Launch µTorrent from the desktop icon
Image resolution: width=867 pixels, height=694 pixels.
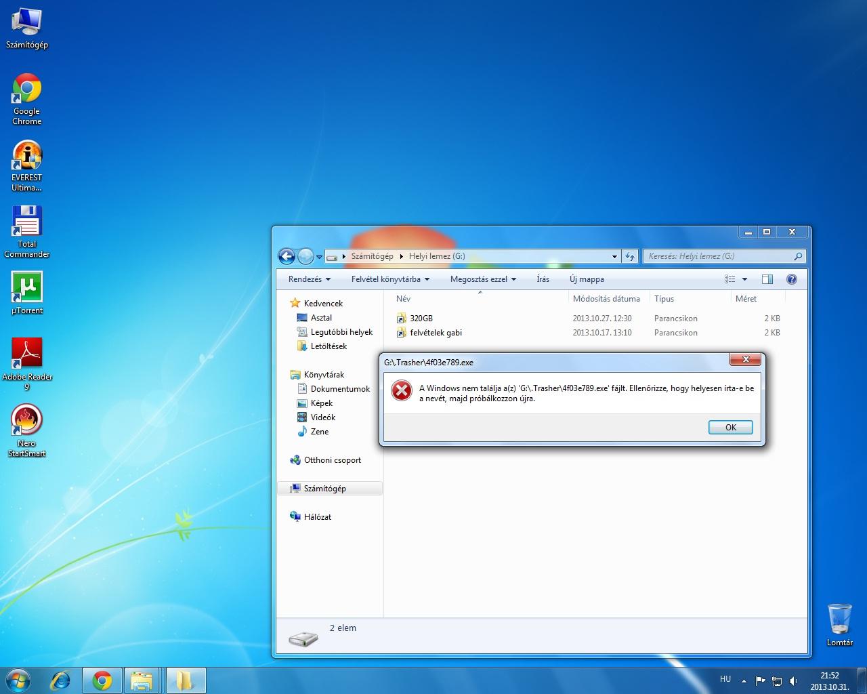pos(27,293)
